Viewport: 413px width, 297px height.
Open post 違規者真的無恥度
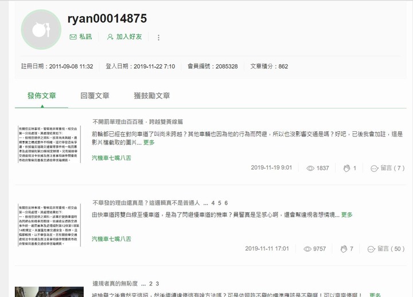115,284
